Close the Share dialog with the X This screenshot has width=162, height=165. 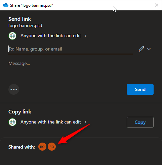point(157,5)
